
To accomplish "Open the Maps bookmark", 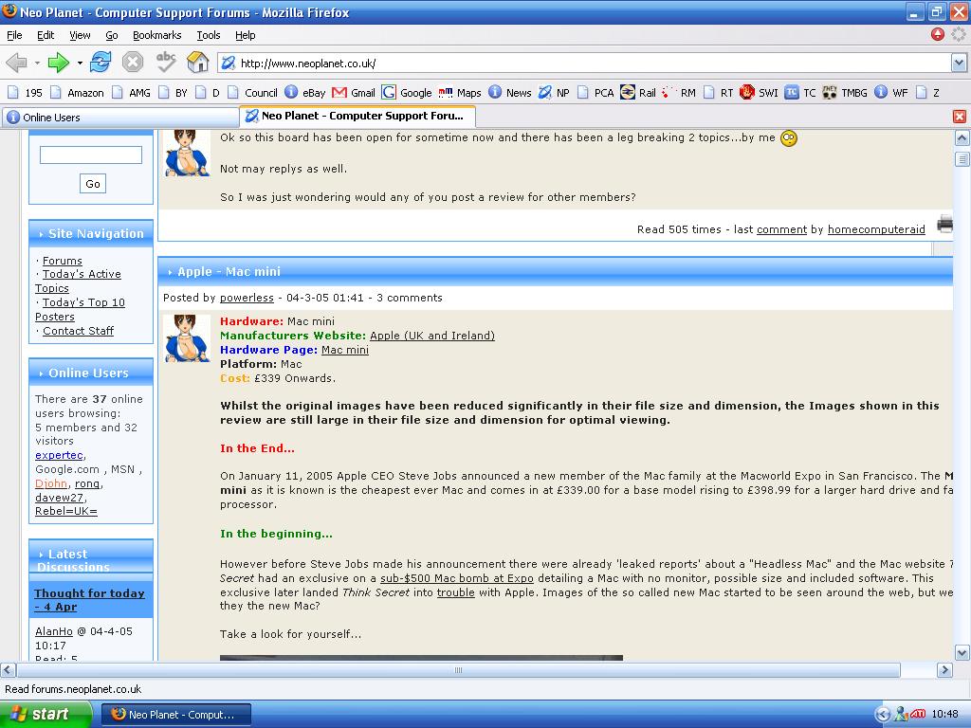I will click(x=460, y=93).
